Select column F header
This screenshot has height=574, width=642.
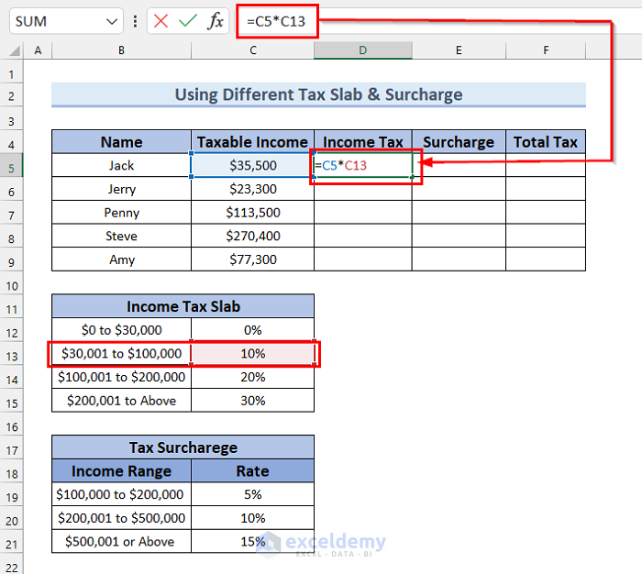(x=546, y=50)
